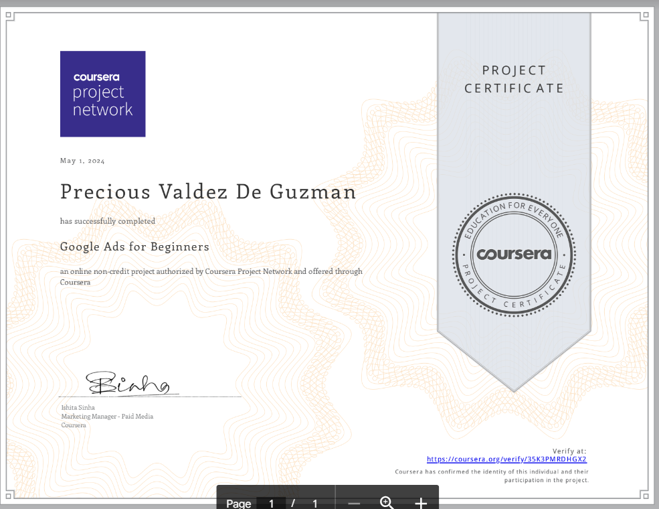Click the 'Page' label in toolbar

[238, 504]
